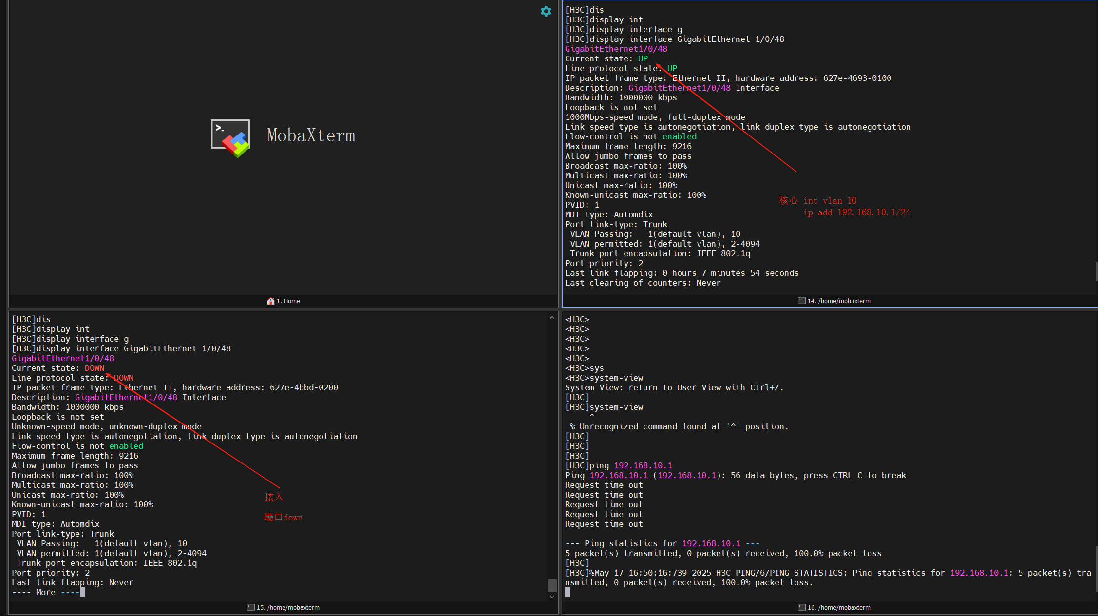Select tab '16. /home/mobaxterm'
1098x616 pixels.
pyautogui.click(x=838, y=608)
